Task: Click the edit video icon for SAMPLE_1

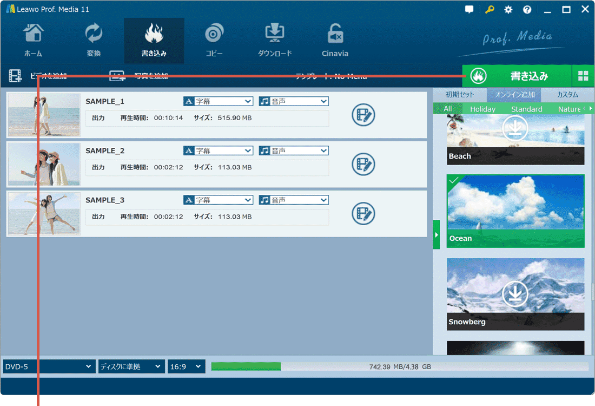Action: pyautogui.click(x=363, y=115)
